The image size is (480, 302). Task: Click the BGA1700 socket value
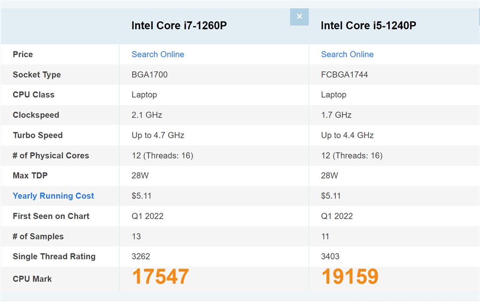[x=150, y=75]
